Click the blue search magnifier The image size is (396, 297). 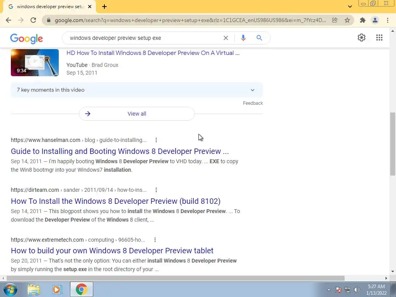(x=259, y=38)
